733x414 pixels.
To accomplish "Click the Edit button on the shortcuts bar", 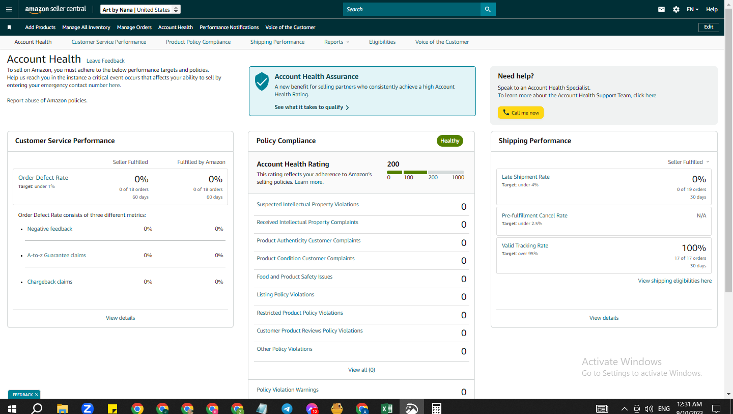I will point(709,27).
